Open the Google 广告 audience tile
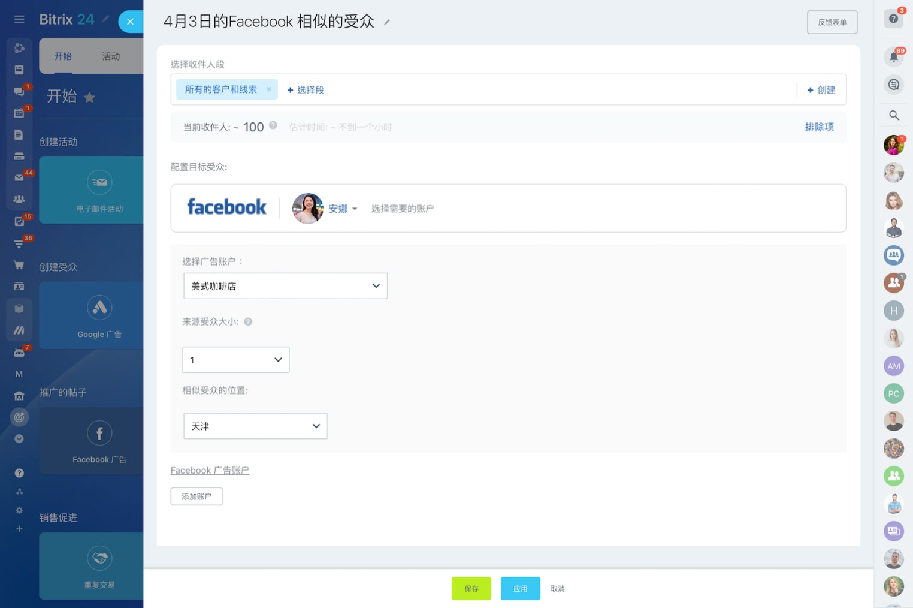 click(x=92, y=315)
